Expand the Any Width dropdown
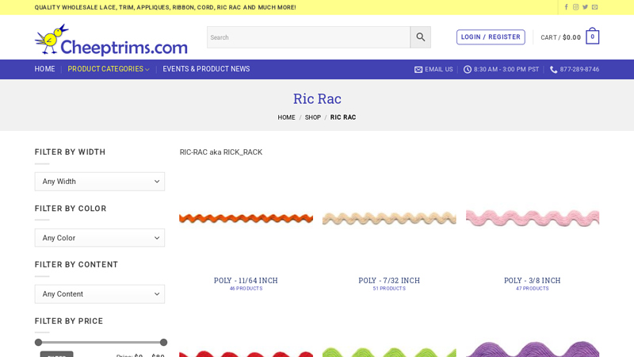This screenshot has width=634, height=357. coord(100,182)
